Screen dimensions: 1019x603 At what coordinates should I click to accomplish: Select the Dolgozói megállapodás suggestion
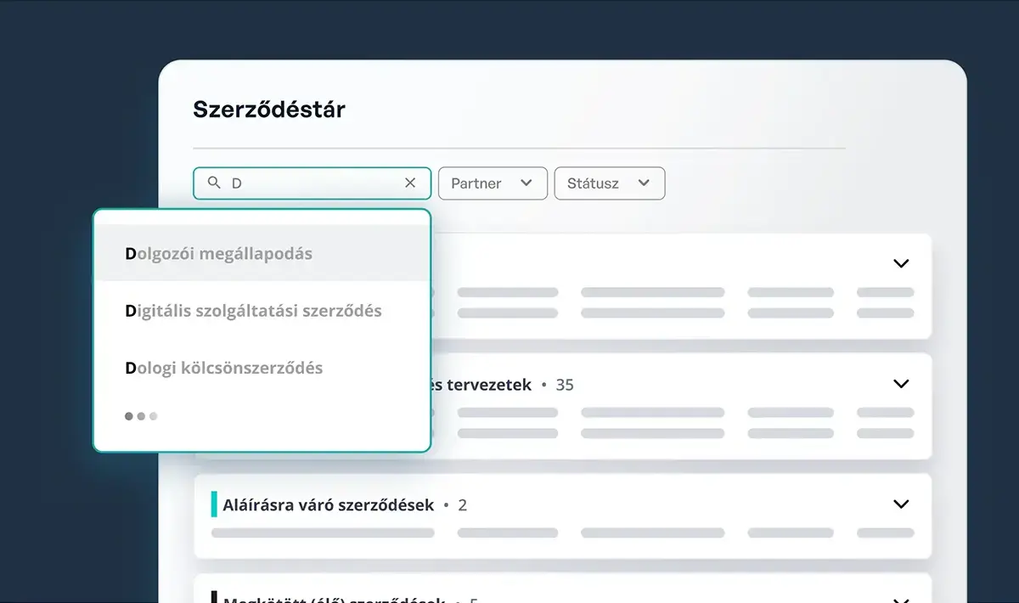[220, 253]
